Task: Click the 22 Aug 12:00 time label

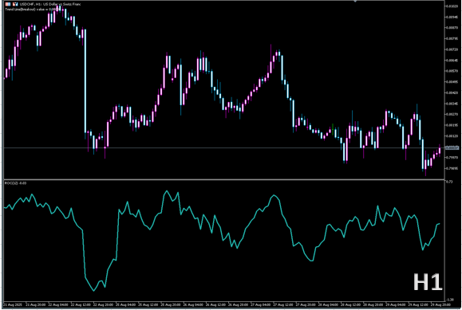Action: (x=81, y=304)
